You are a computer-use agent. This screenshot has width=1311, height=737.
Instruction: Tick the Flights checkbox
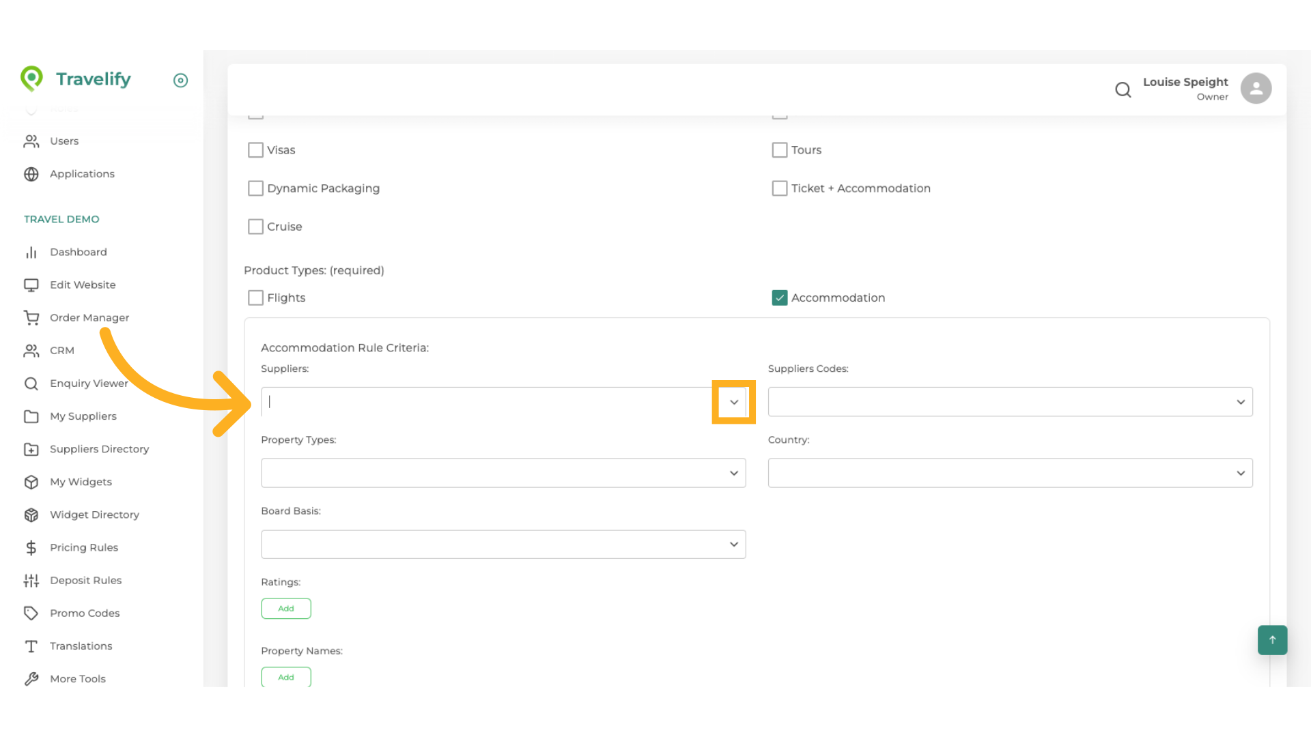pyautogui.click(x=255, y=298)
